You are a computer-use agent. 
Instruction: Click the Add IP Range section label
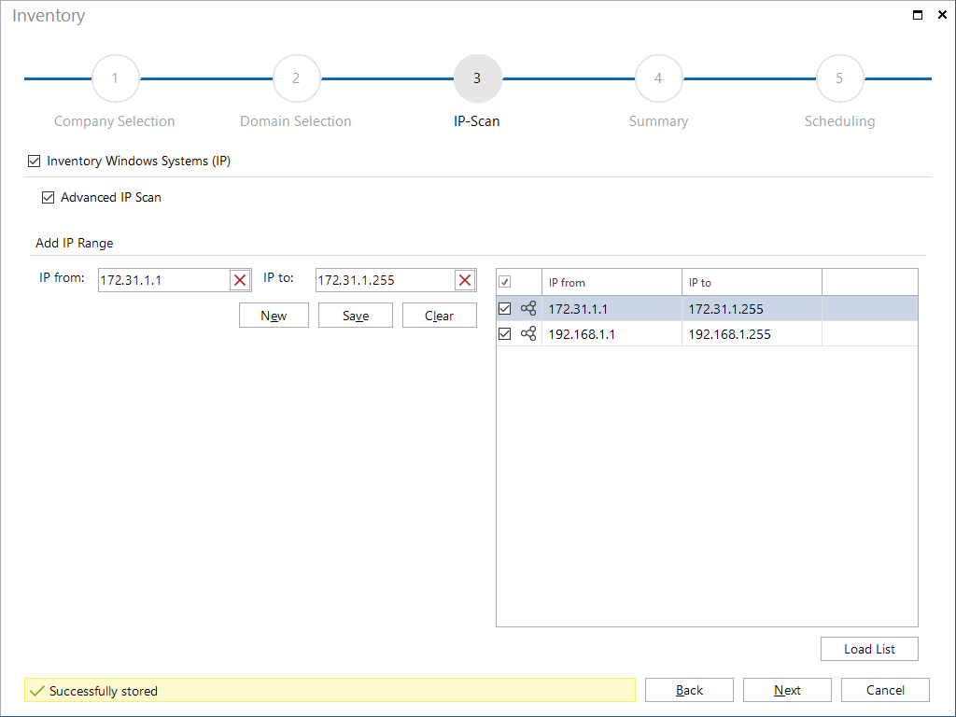coord(75,243)
